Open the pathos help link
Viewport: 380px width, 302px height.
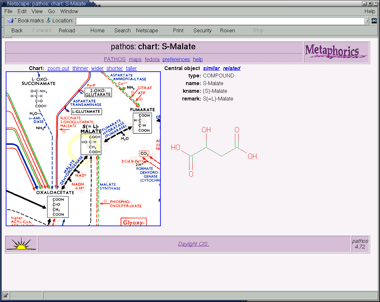[198, 59]
